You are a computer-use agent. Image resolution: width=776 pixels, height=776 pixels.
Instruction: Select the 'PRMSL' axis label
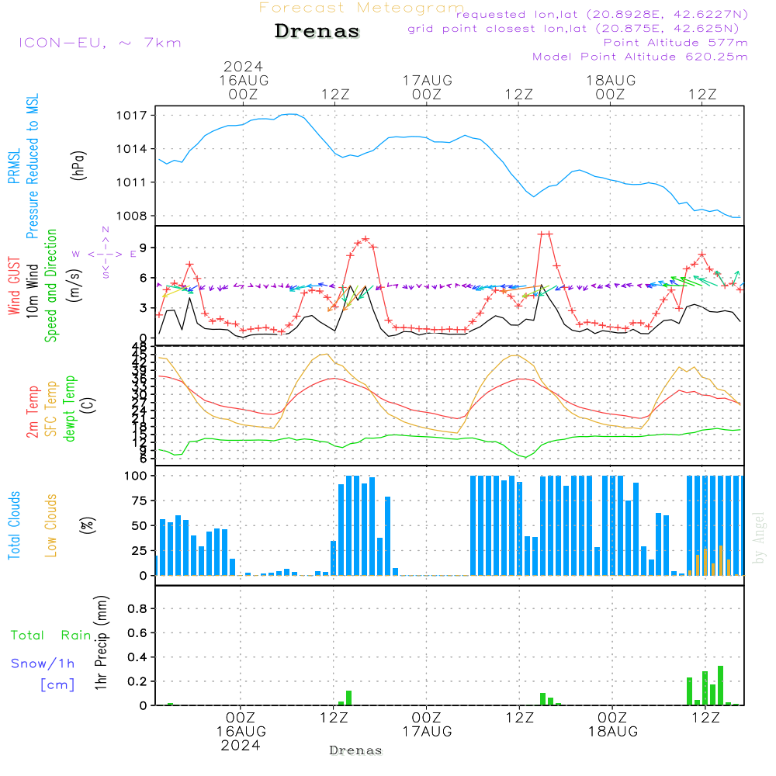tap(14, 166)
